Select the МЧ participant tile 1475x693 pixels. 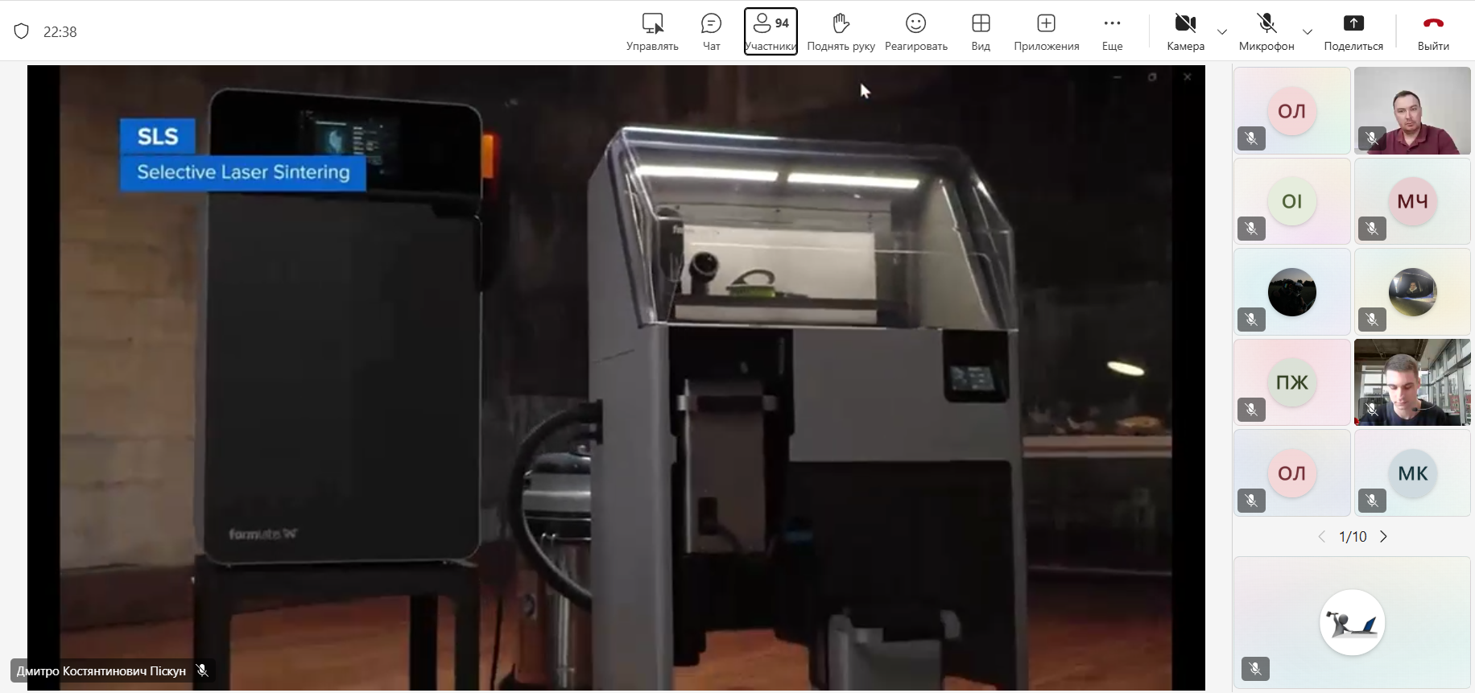tap(1412, 201)
